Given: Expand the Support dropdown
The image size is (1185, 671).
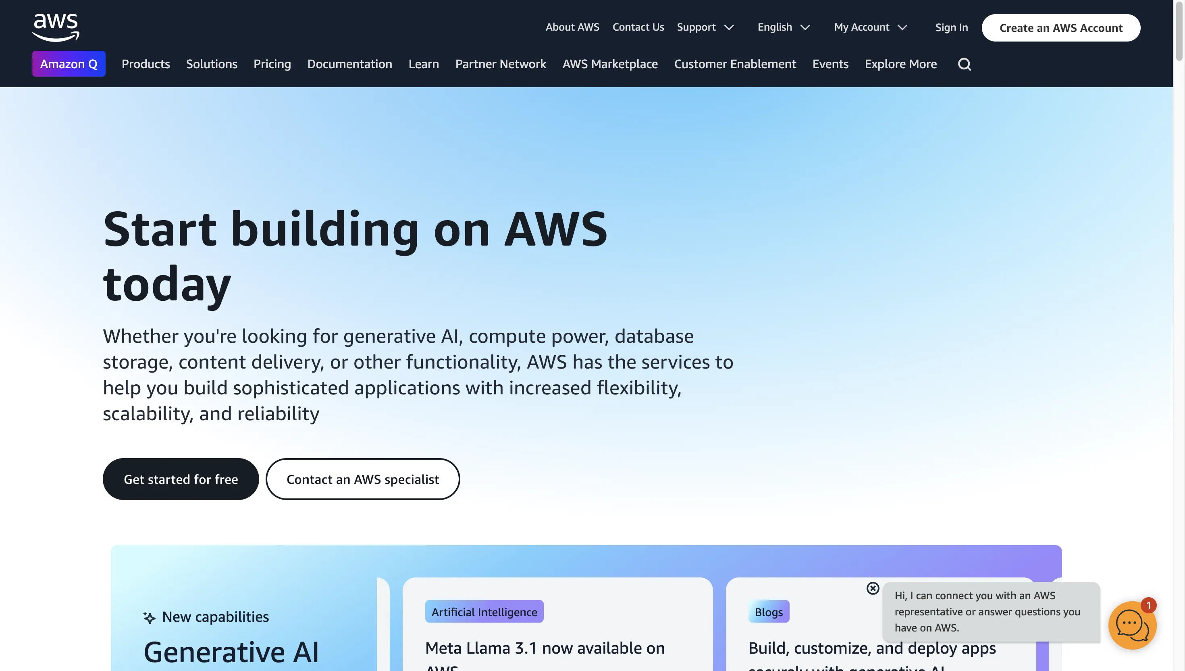Looking at the screenshot, I should (707, 27).
